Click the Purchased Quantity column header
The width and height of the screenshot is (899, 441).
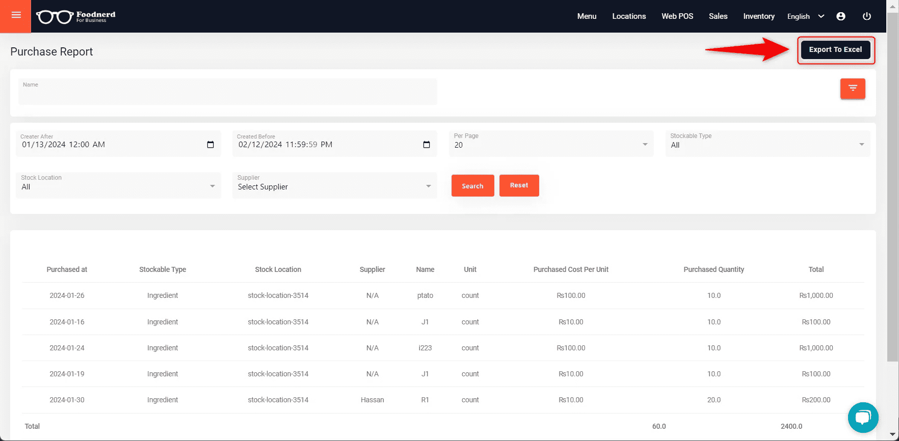pos(713,269)
